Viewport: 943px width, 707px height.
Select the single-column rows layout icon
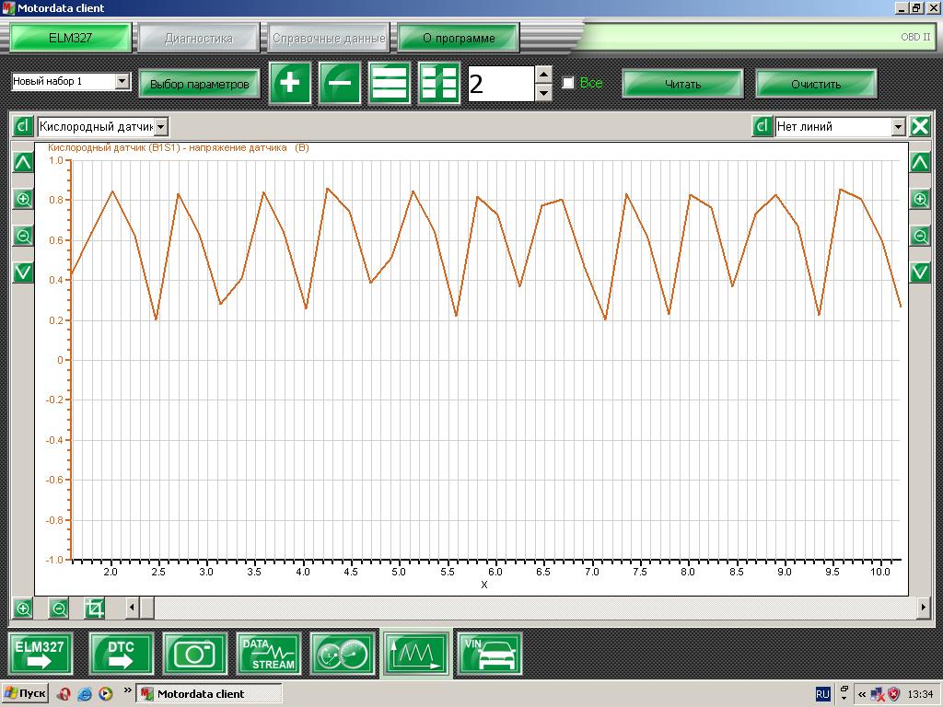coord(390,83)
